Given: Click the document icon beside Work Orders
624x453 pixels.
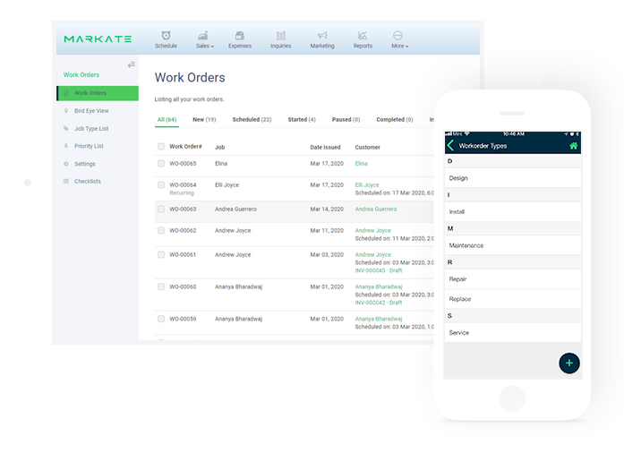Looking at the screenshot, I should pyautogui.click(x=66, y=93).
